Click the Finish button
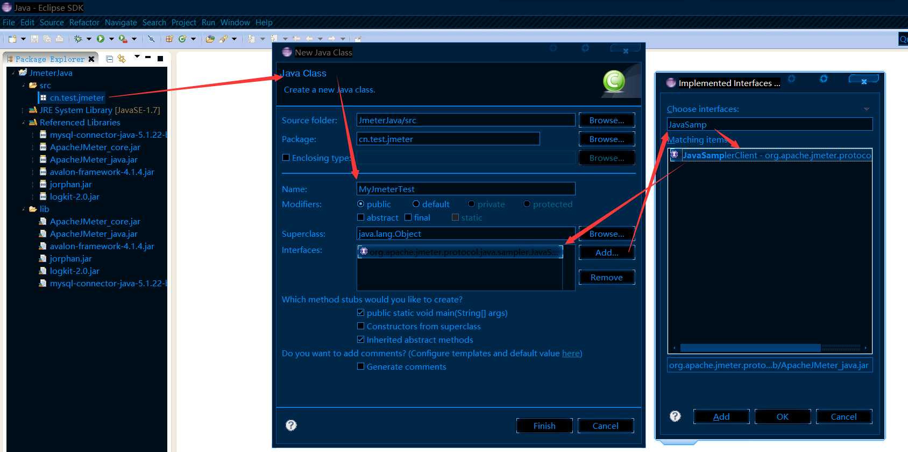The image size is (908, 452). pos(544,426)
